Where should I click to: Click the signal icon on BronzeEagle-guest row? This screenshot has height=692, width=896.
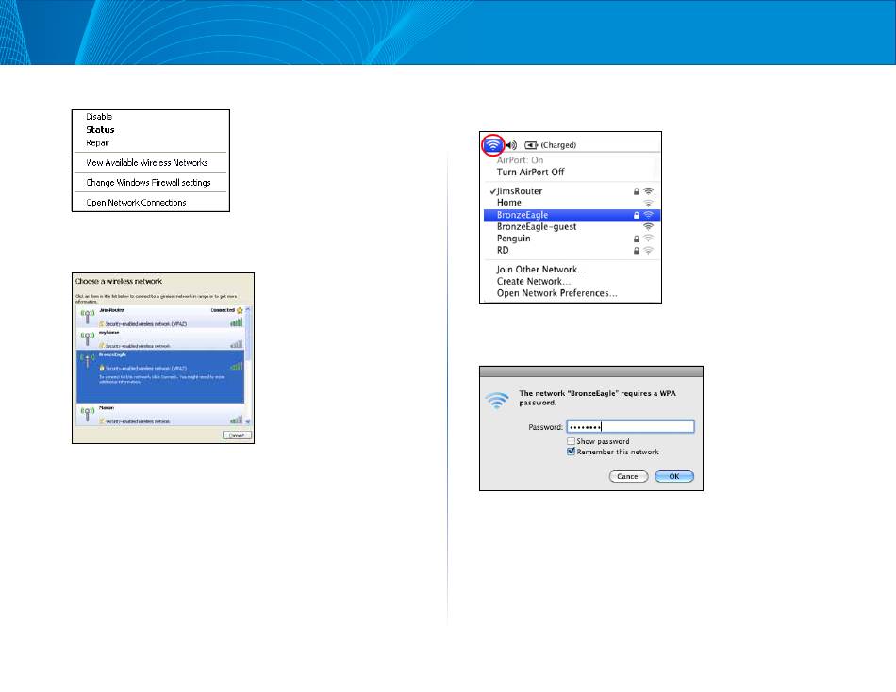click(x=649, y=227)
